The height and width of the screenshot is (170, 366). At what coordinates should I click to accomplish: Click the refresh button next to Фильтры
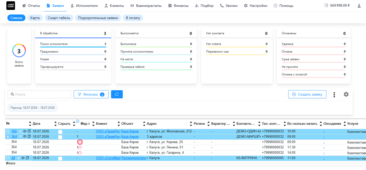[x=117, y=94]
